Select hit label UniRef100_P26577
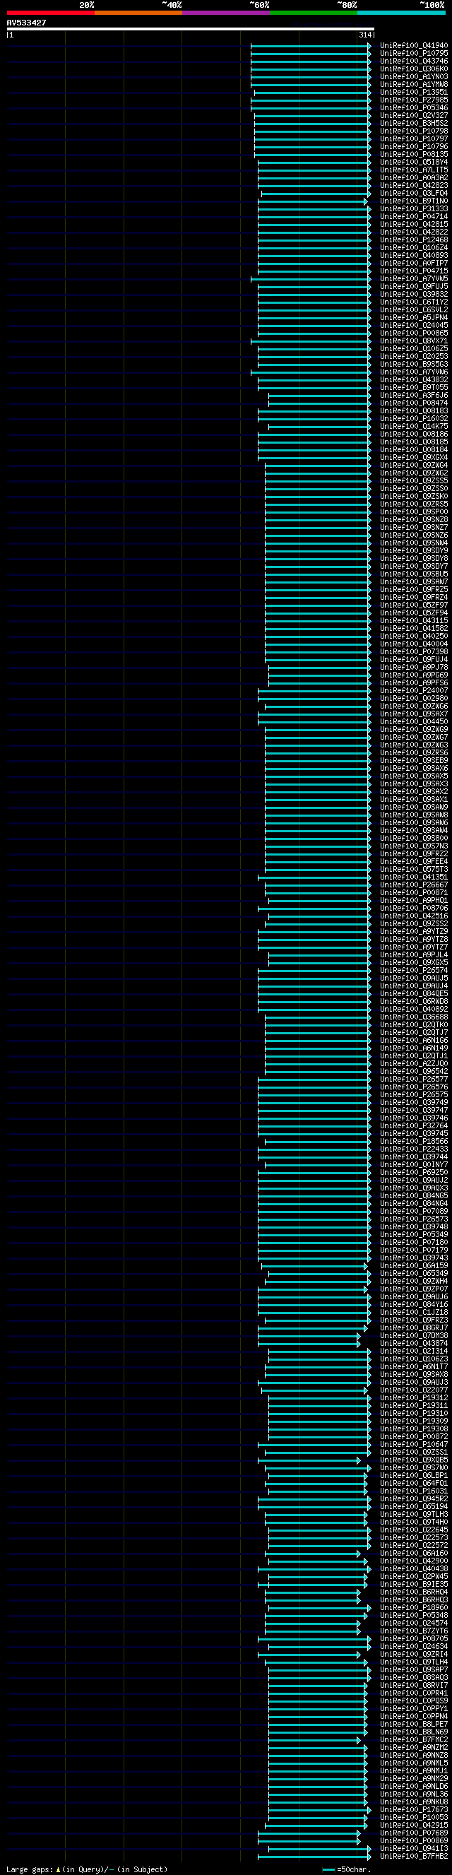The image size is (452, 1875). [x=414, y=1080]
